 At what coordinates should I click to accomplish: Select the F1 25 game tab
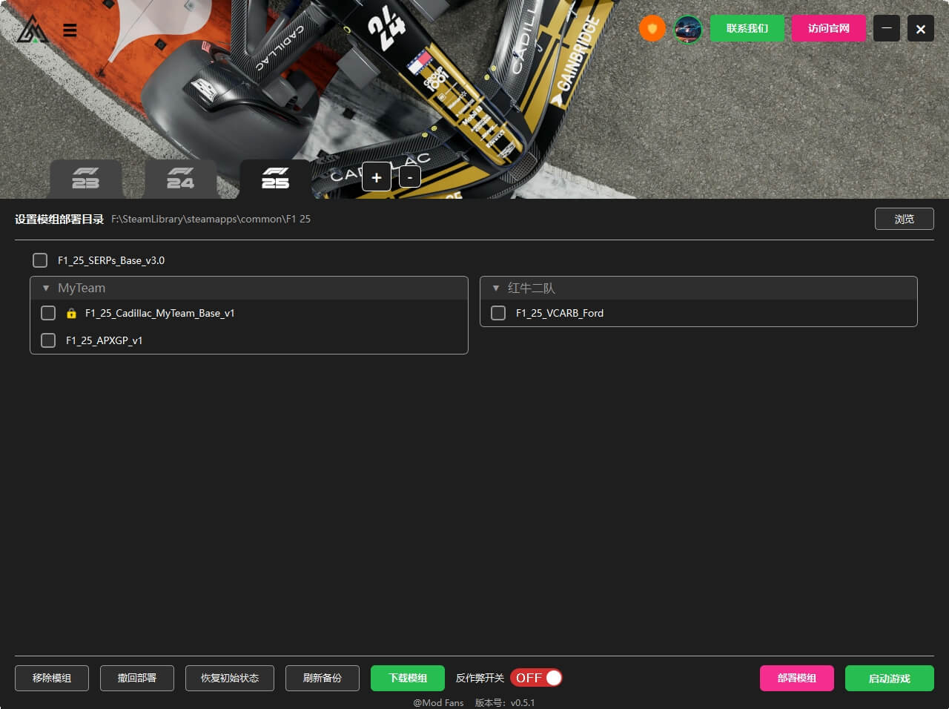pos(275,179)
